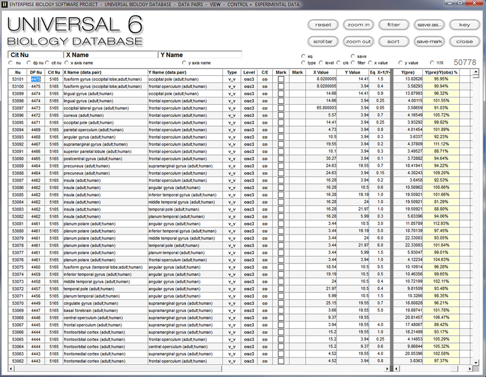
Task: Select the x value radio button
Action: coord(370,63)
